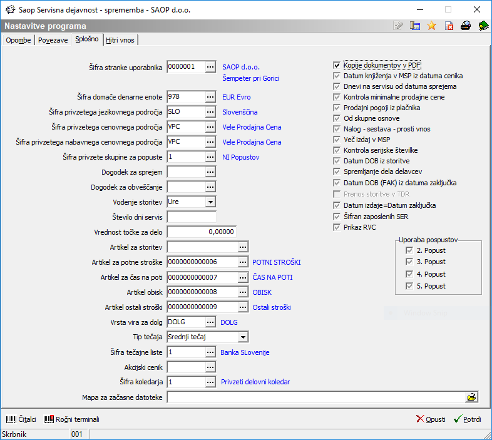Toggle Šifran zaposlenih SER checkbox
The height and width of the screenshot is (440, 492).
tap(337, 217)
